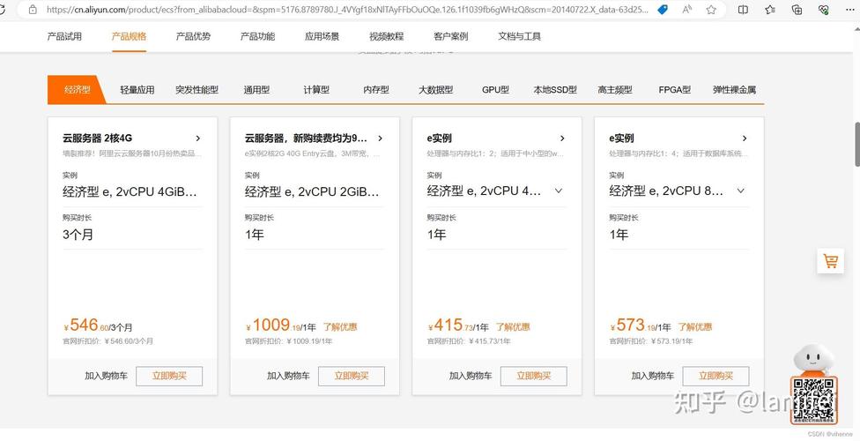Open 文档与工具 navigation item
Viewport: 860px width, 441px height.
point(519,36)
